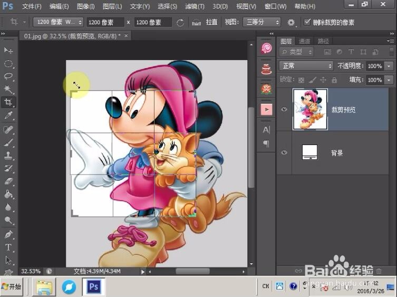Open the 图像(I) menu
Image resolution: width=397 pixels, height=297 pixels.
pyautogui.click(x=85, y=6)
